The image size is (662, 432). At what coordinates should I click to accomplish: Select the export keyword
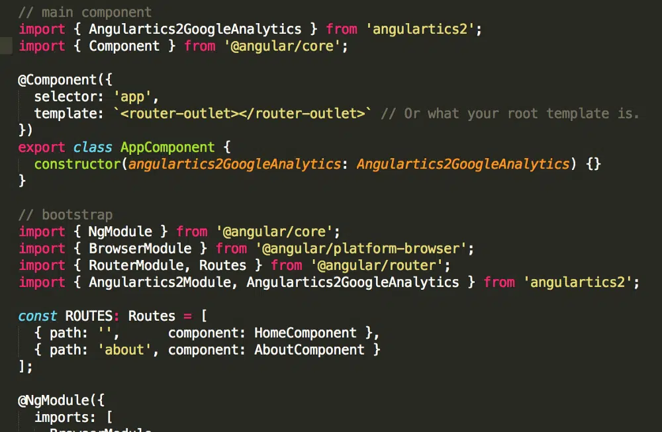pos(42,148)
